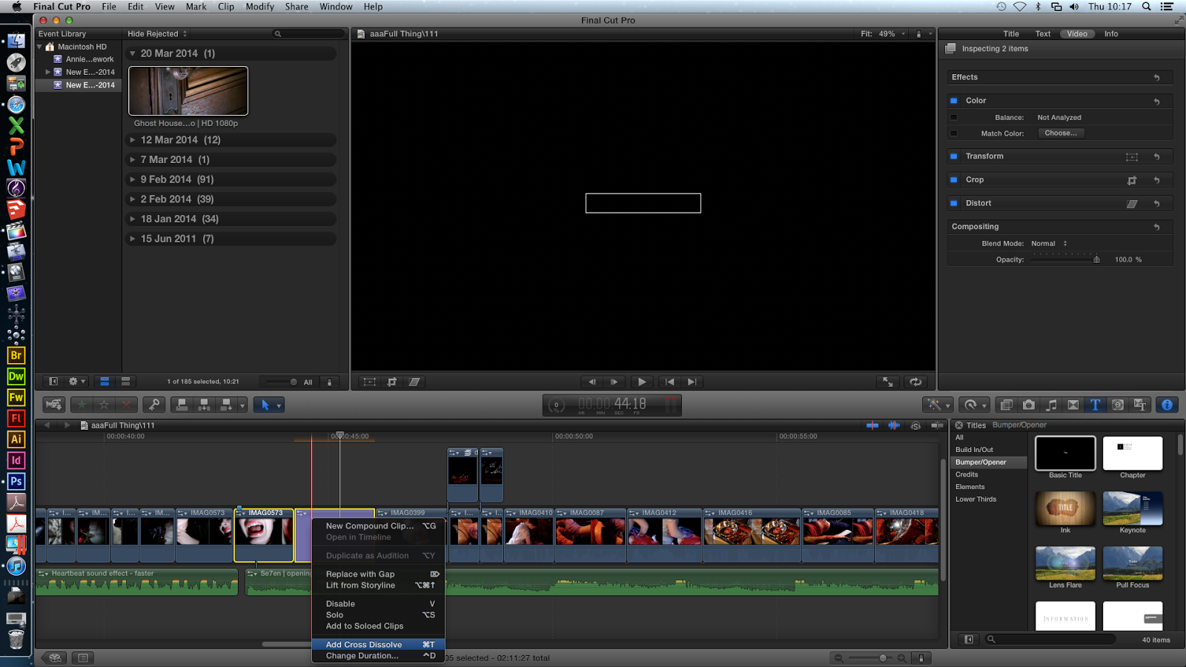Show the Titles browser T icon
Screen dimensions: 1186x667
(1095, 405)
